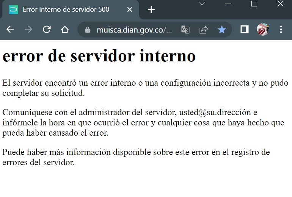Image resolution: width=292 pixels, height=197 pixels.
Task: Minimize the browser window
Action: (228, 3)
